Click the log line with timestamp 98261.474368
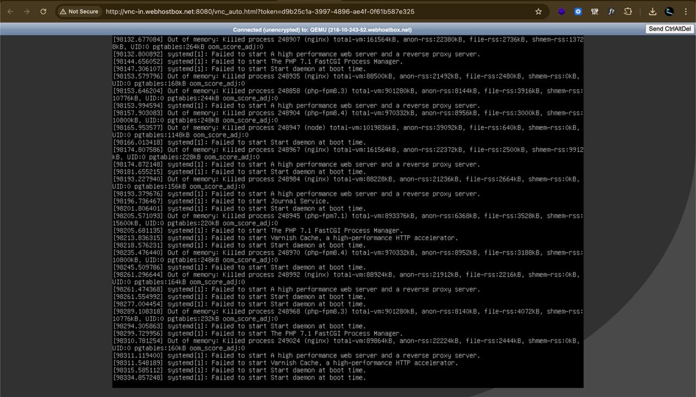This screenshot has height=397, width=696. 296,289
